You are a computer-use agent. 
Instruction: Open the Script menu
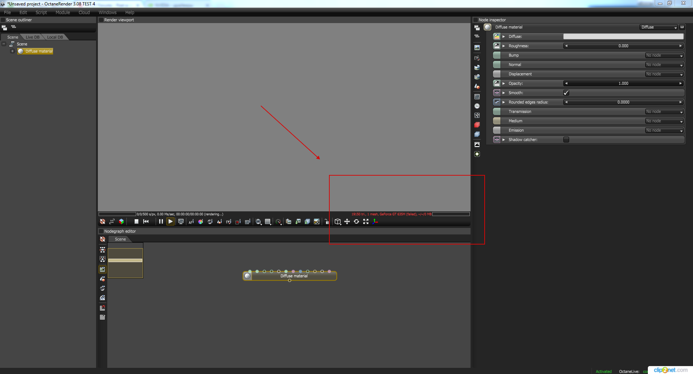(41, 12)
